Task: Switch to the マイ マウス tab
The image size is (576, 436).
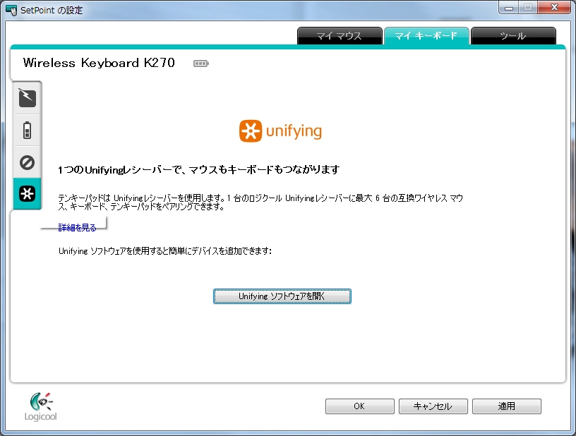Action: (x=340, y=36)
